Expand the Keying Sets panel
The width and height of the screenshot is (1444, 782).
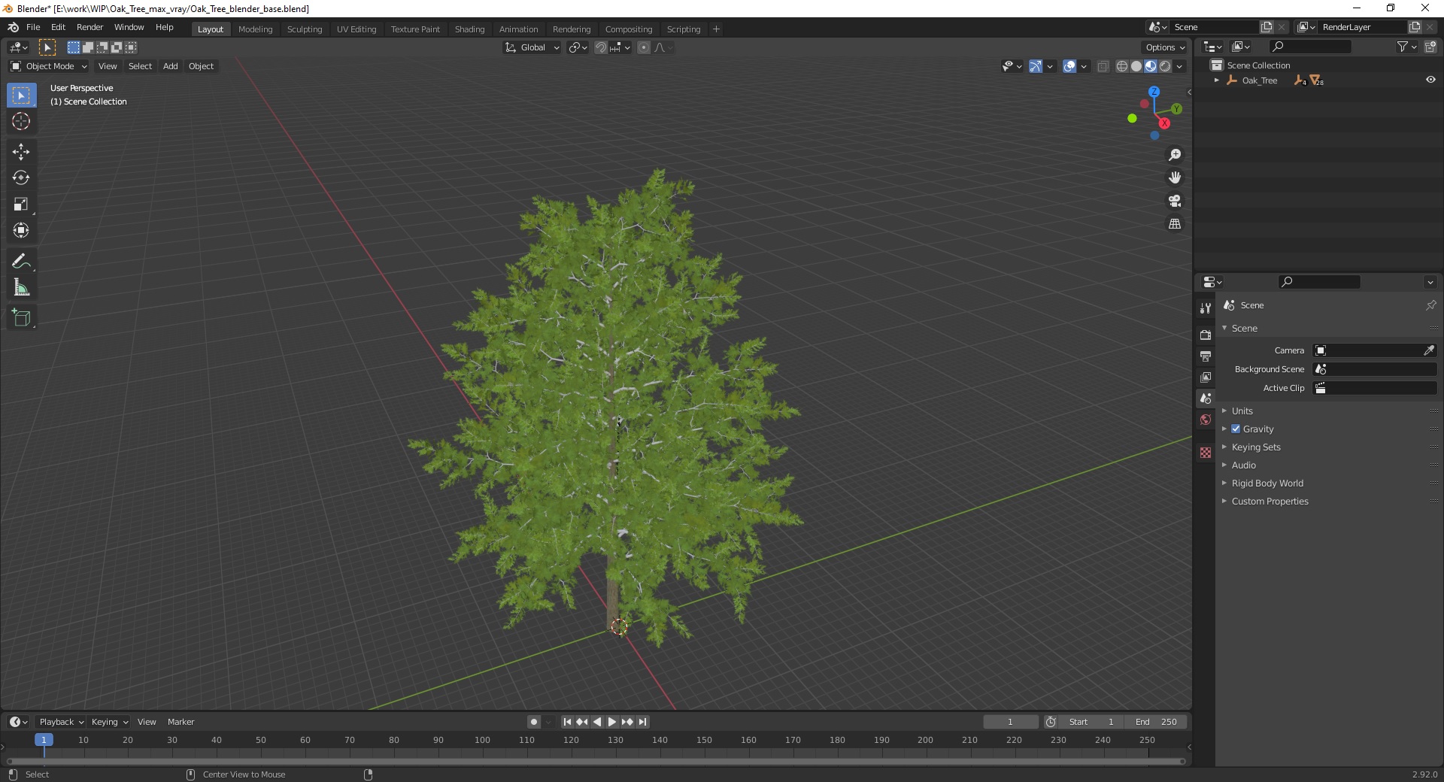[1255, 447]
